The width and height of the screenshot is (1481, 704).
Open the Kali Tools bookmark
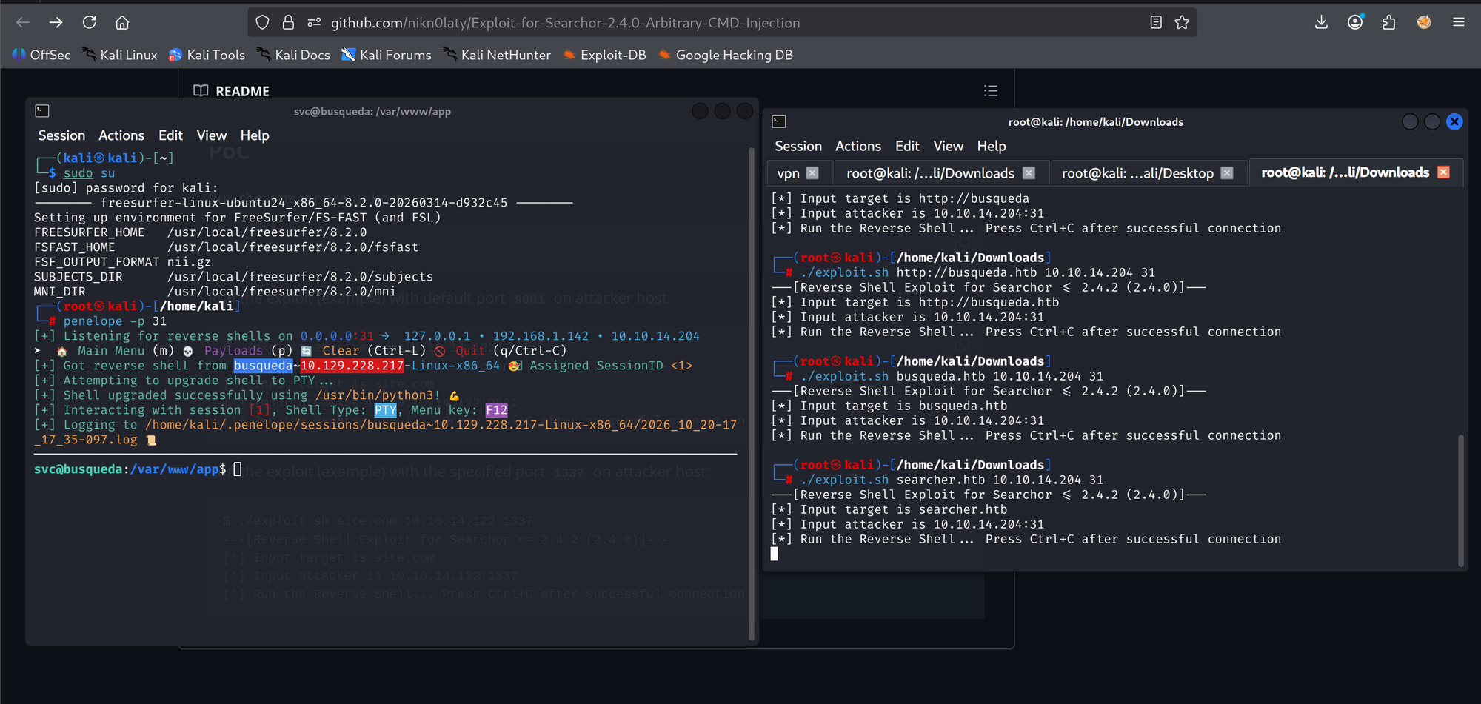[207, 55]
